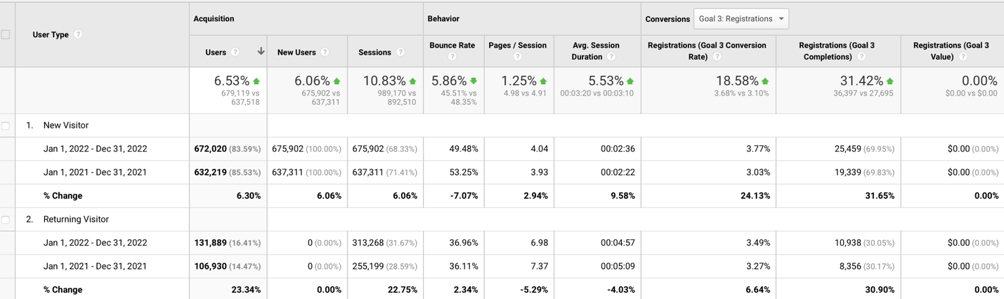Click help icon beside Sessions header
Viewport: 1004px width, 299px height.
tap(400, 52)
